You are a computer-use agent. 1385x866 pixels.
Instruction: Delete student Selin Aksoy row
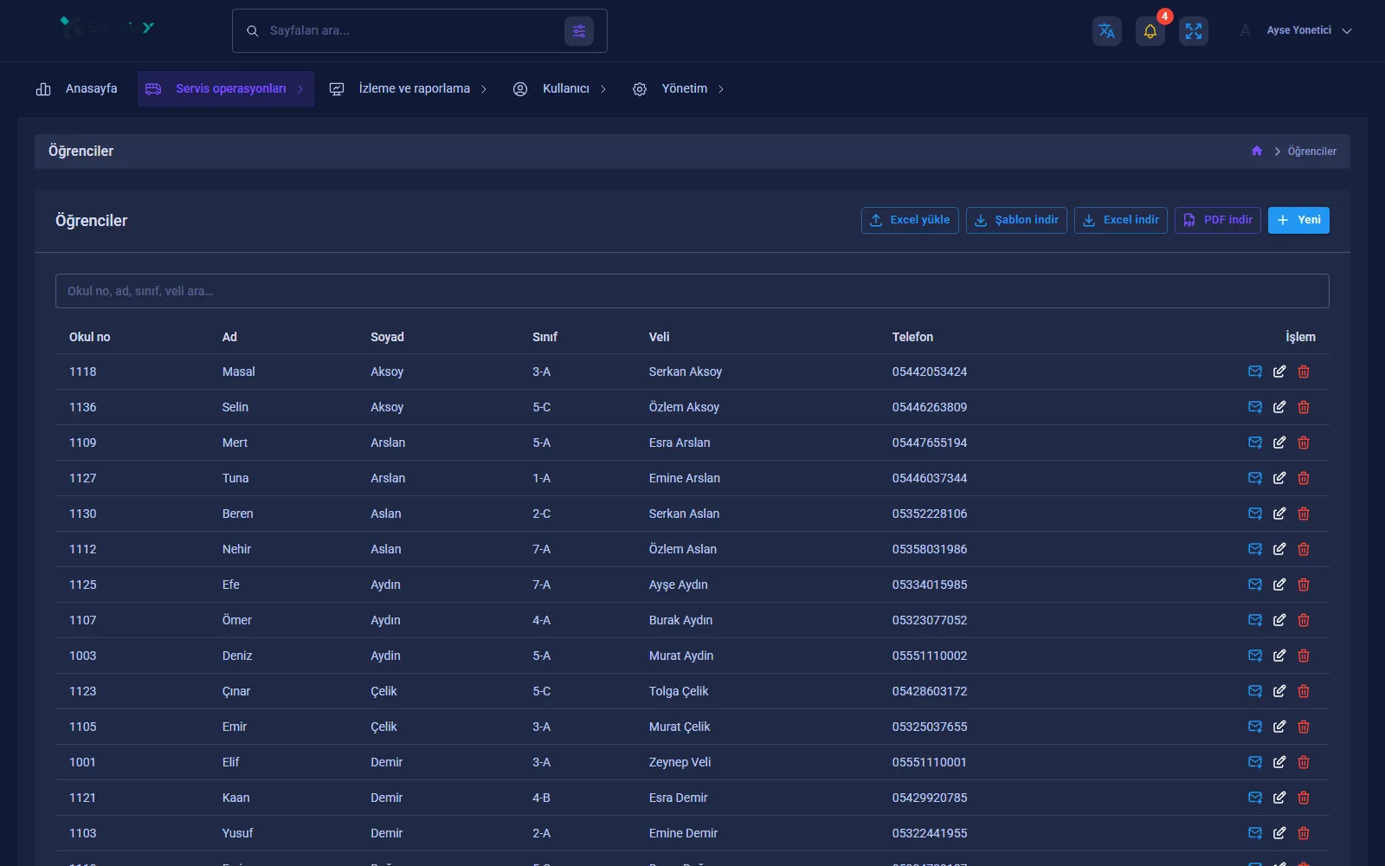coord(1304,407)
